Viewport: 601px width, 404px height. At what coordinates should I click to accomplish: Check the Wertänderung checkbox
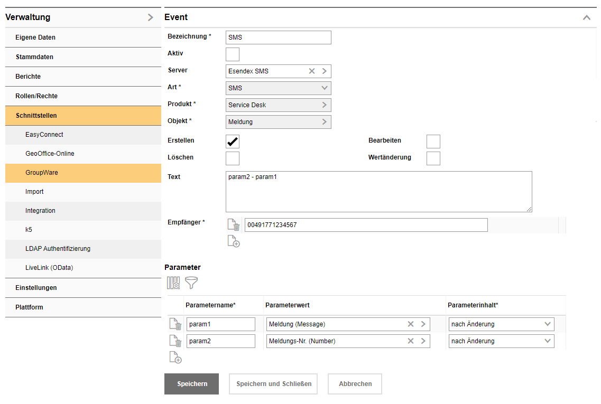point(433,158)
